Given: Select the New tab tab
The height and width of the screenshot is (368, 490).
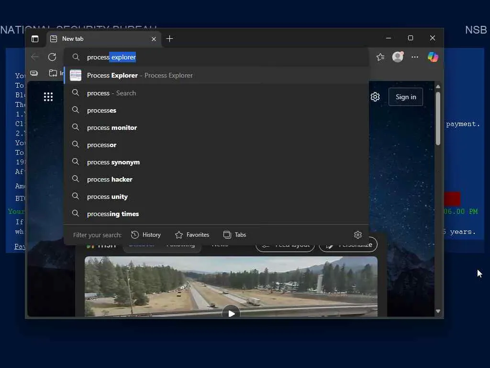Looking at the screenshot, I should [x=104, y=39].
